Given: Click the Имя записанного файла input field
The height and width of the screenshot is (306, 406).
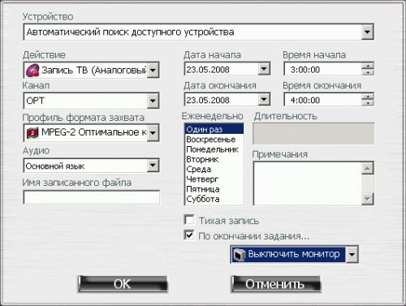Looking at the screenshot, I should point(92,197).
